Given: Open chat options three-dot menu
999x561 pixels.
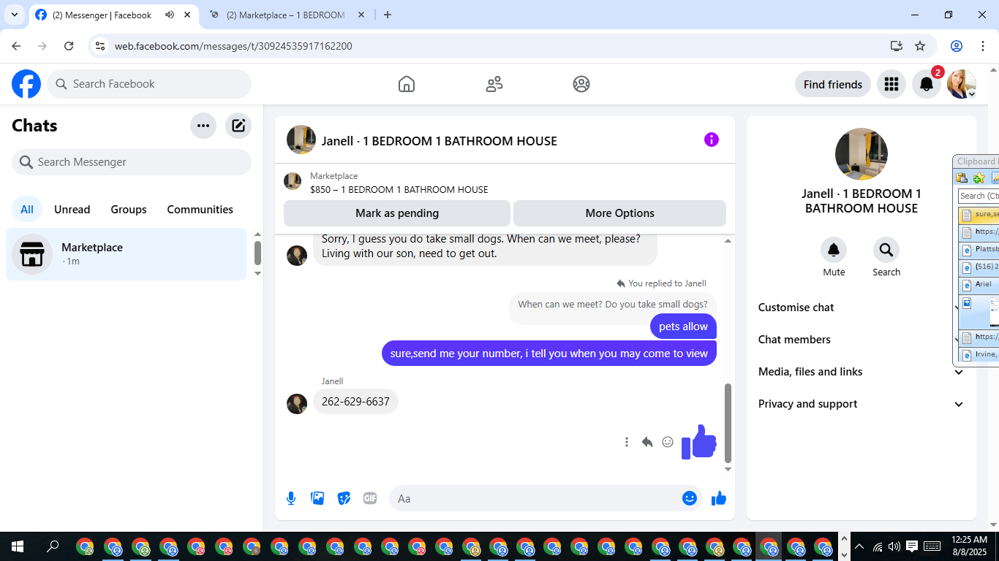Looking at the screenshot, I should click(x=203, y=126).
